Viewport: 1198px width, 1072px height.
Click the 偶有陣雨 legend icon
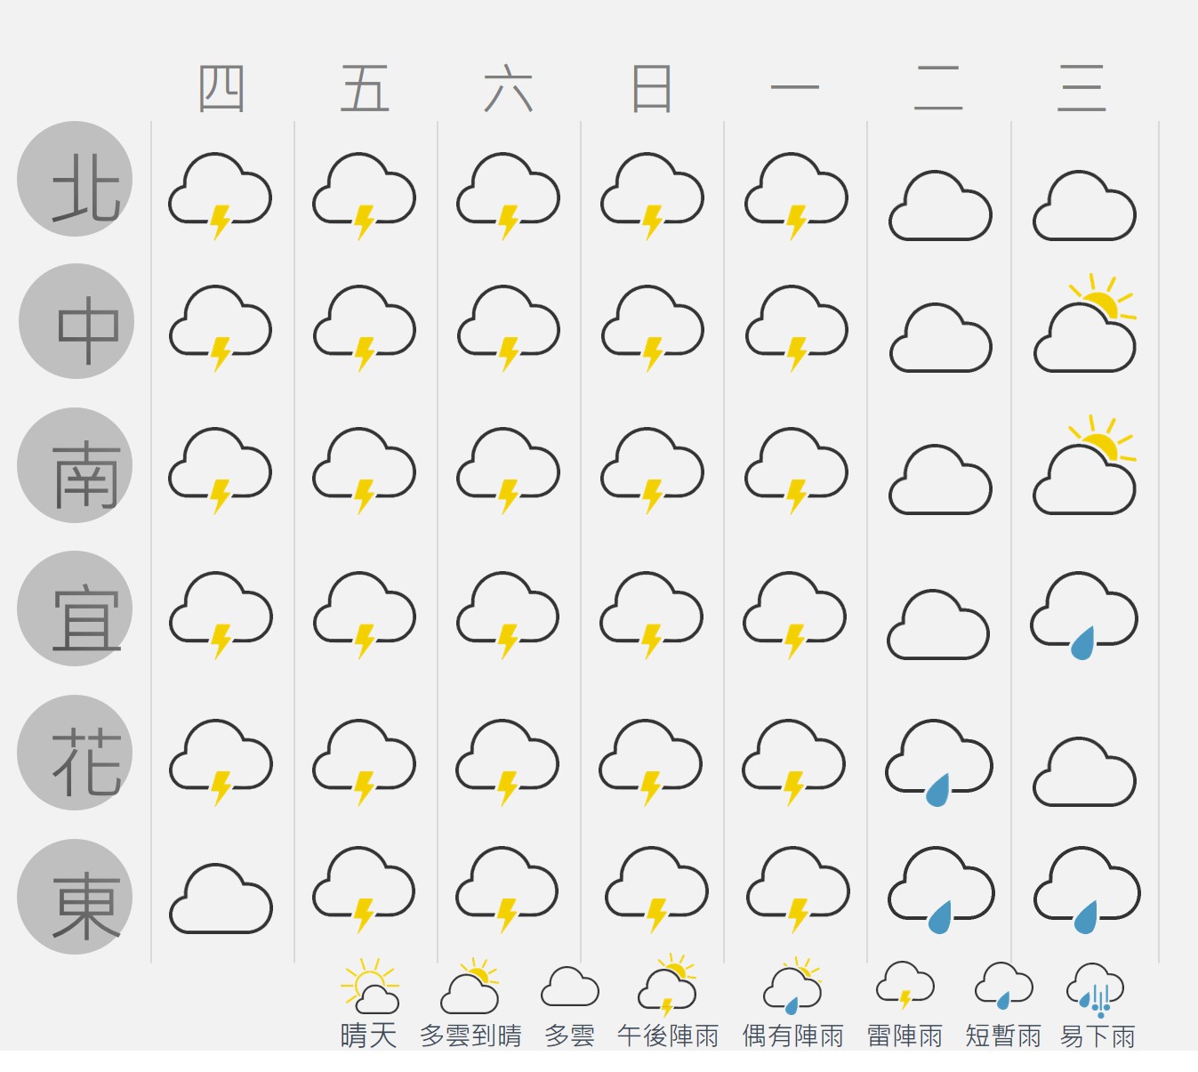tap(792, 987)
